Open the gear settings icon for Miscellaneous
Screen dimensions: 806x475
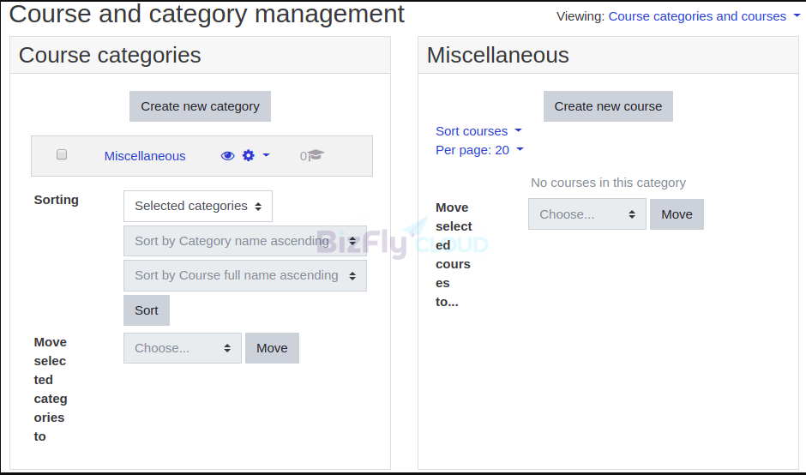(249, 155)
